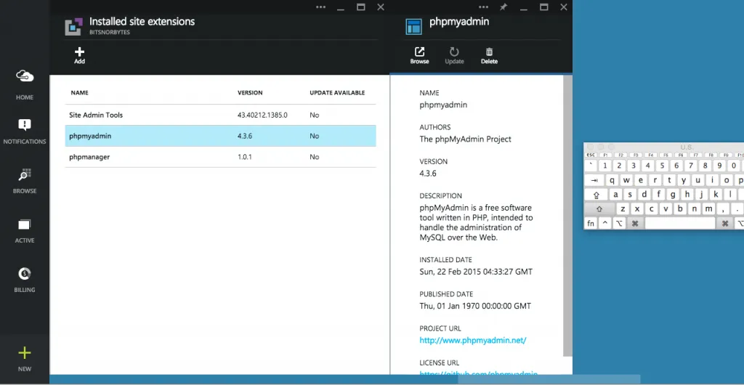Open ellipsis menu of Installed site extensions blade
The height and width of the screenshot is (385, 744).
(x=320, y=7)
